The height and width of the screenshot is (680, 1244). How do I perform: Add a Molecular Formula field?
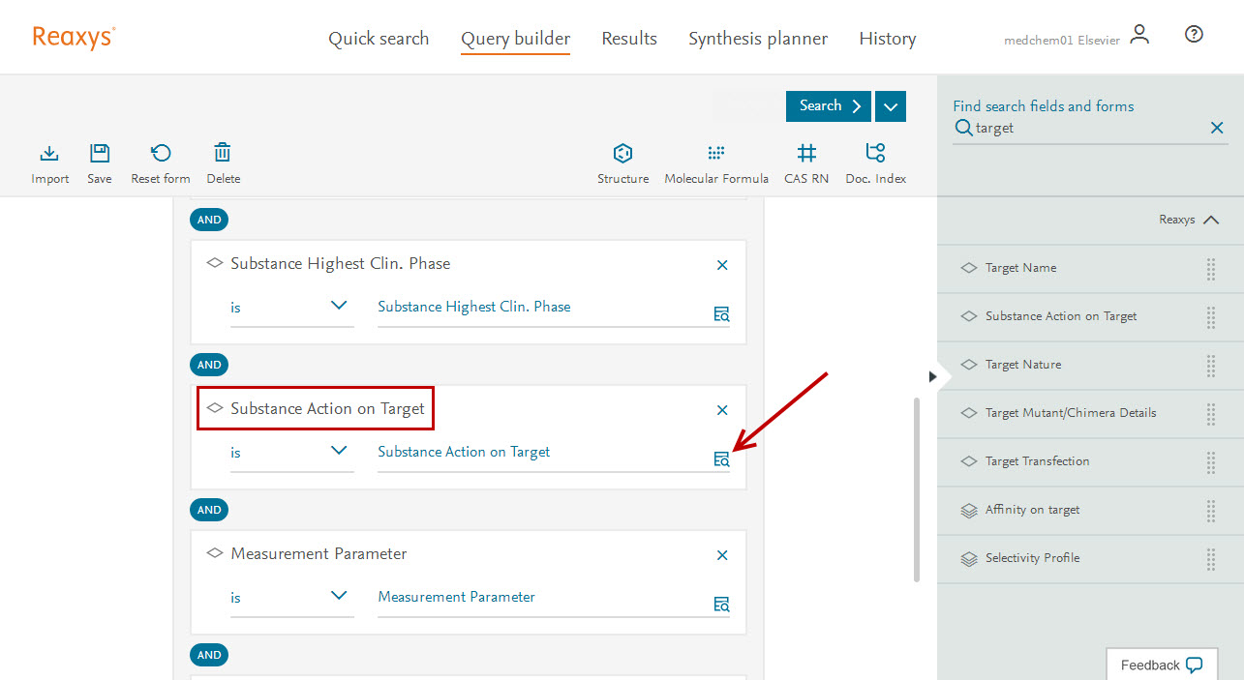point(715,154)
